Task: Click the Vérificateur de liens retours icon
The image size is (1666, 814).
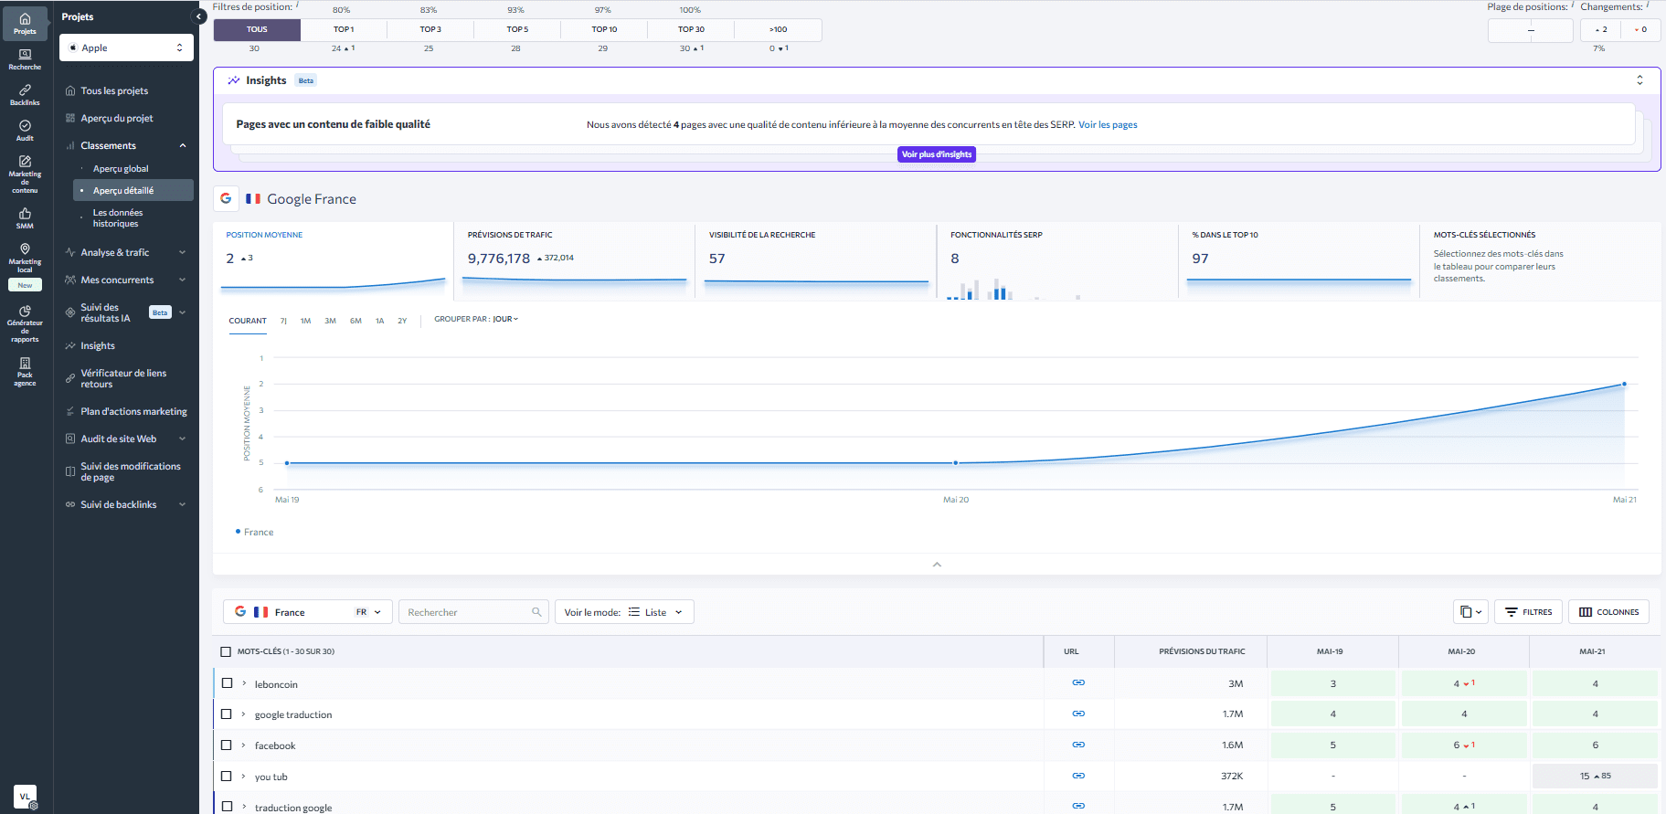Action: tap(70, 378)
